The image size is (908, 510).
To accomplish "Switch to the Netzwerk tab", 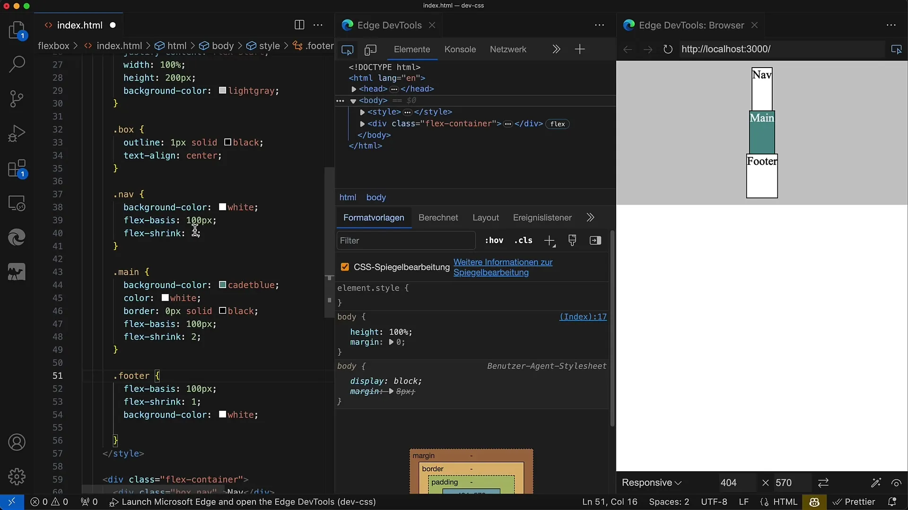I will [x=508, y=50].
